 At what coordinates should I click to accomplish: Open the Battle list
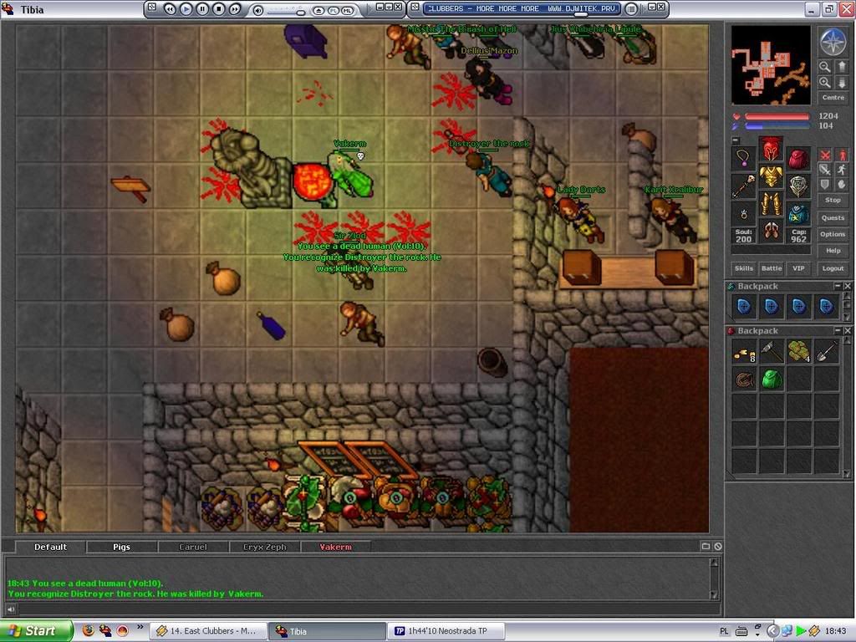pyautogui.click(x=772, y=268)
